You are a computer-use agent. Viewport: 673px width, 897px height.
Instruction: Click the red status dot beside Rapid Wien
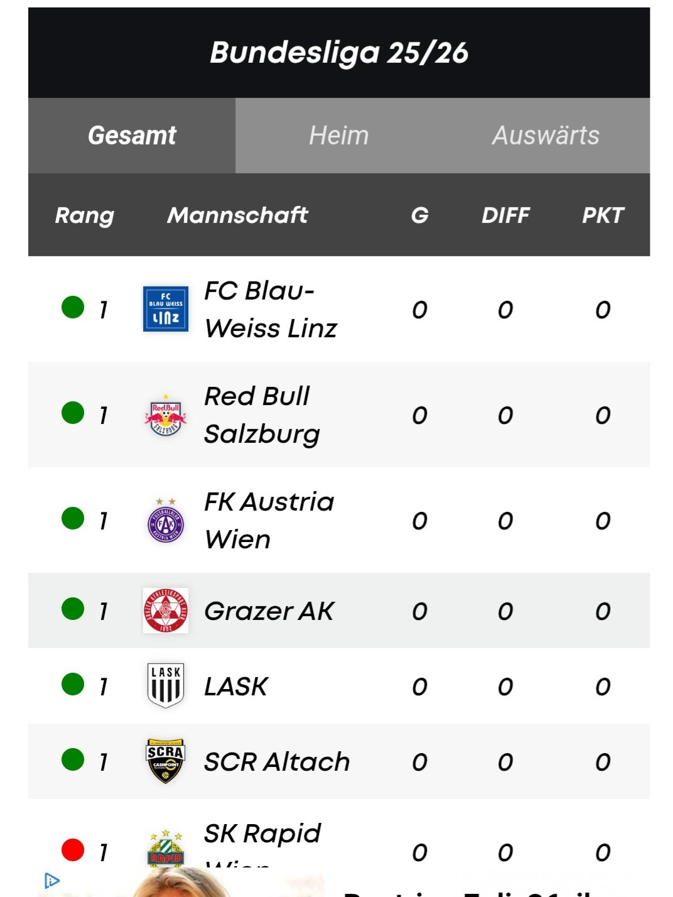coord(73,850)
